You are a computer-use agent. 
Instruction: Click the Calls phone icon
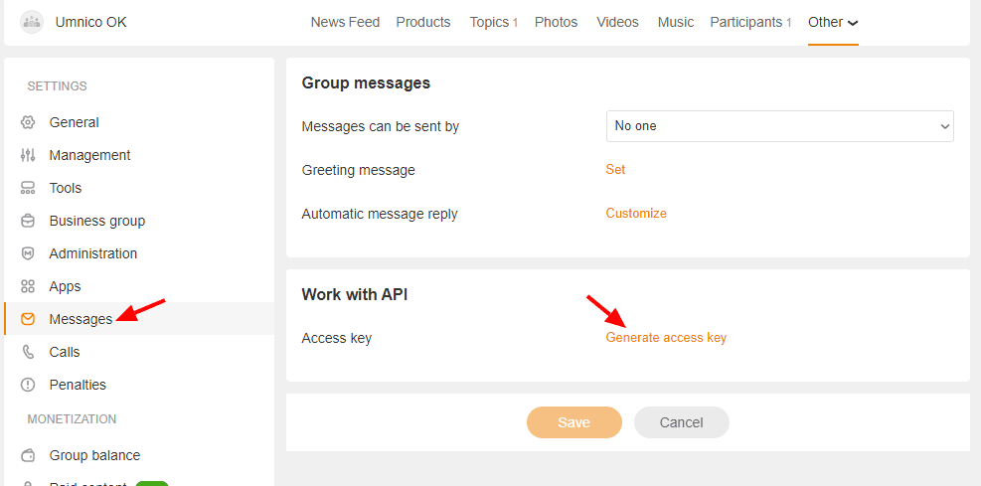[x=28, y=352]
